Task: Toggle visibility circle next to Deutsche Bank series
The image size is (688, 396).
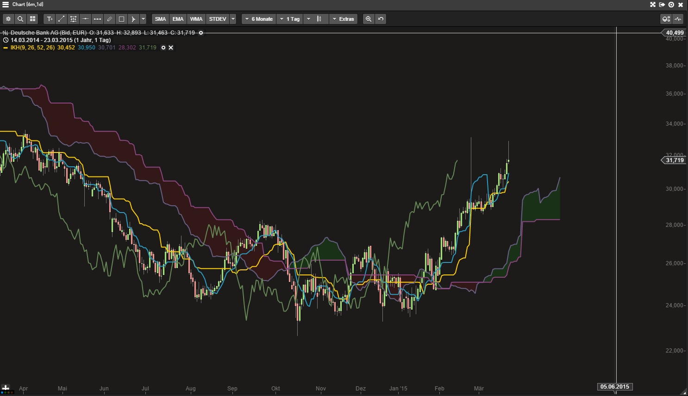Action: pyautogui.click(x=201, y=33)
